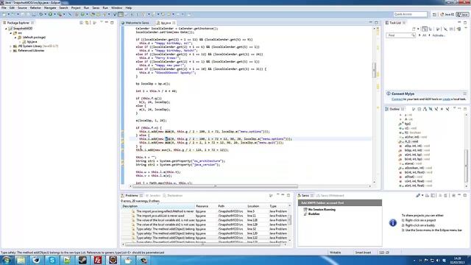
Task: Click the taskbar clock
Action: tap(457, 260)
